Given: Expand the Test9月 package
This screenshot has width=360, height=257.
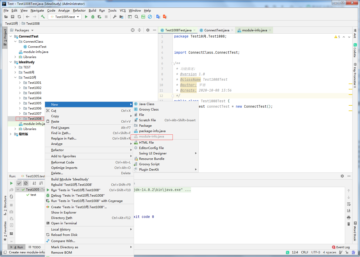Looking at the screenshot, I should [x=15, y=72].
